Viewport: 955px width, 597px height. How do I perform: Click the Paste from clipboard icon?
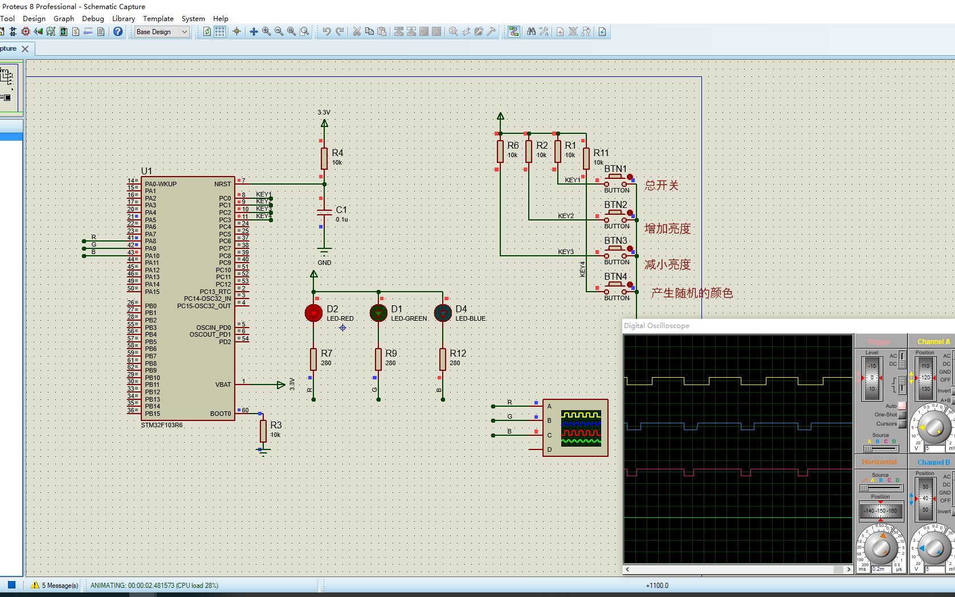pyautogui.click(x=382, y=32)
